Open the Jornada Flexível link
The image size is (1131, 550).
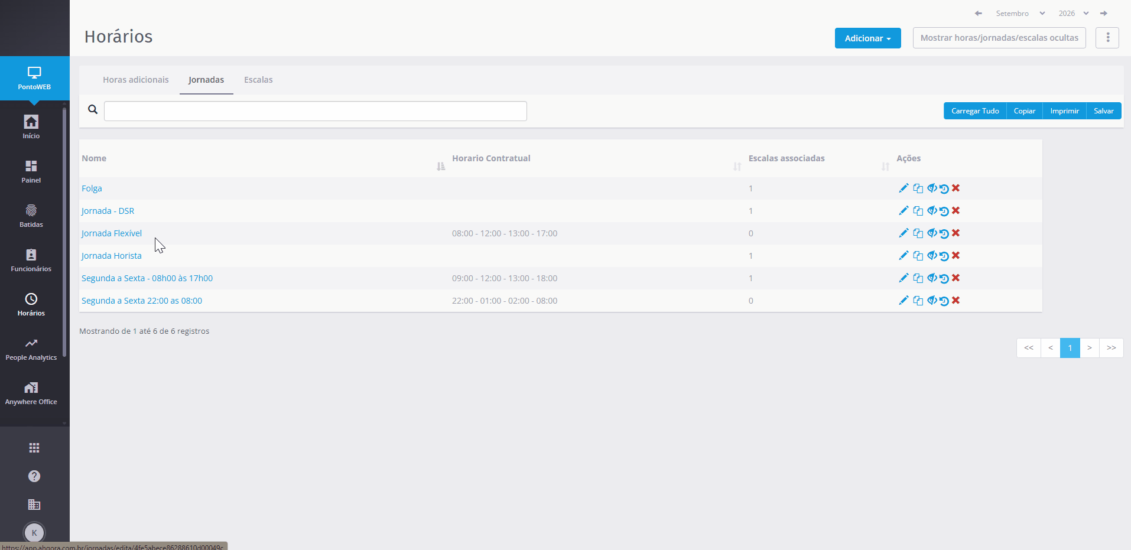click(x=112, y=233)
